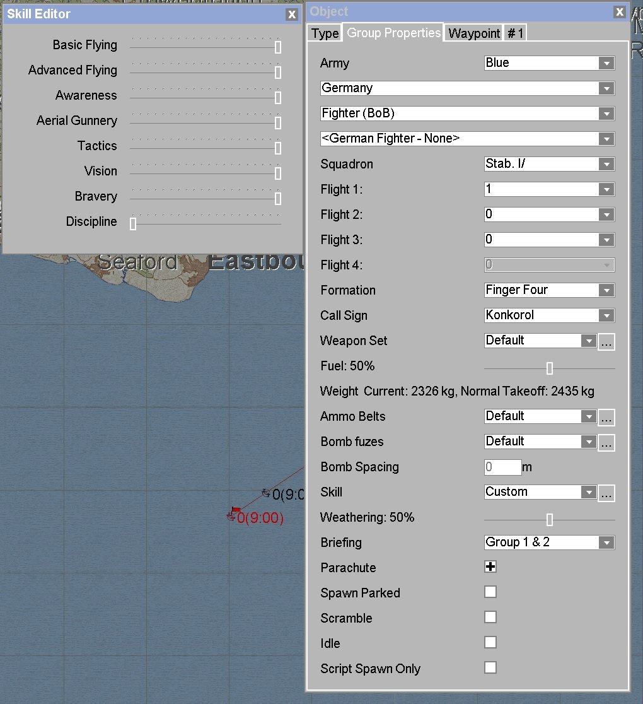Open the Ammo Belts ellipsis editor button
643x704 pixels.
click(606, 416)
